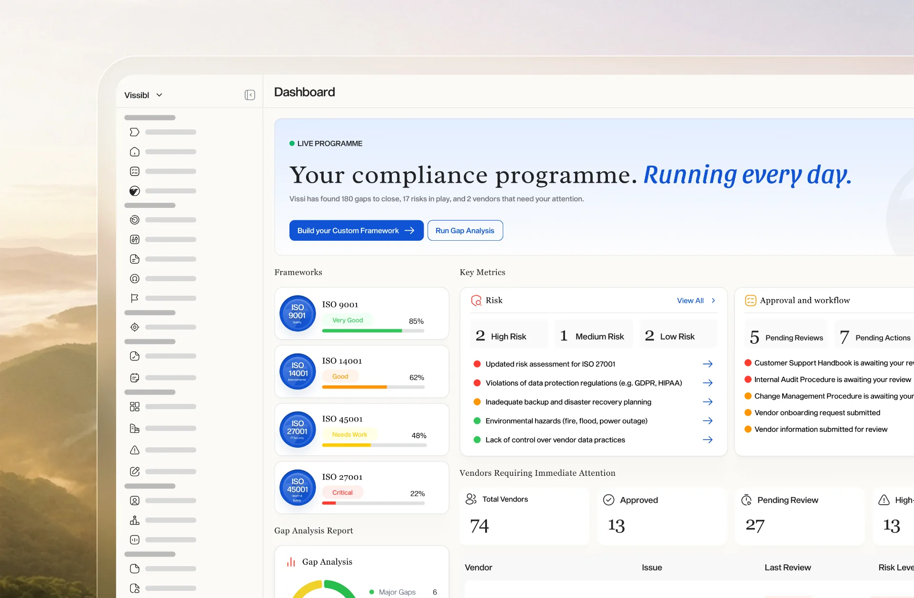Click the ISO 14001 badge thumbnail

pyautogui.click(x=298, y=372)
